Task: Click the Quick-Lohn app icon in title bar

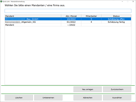Action: coord(1,1)
